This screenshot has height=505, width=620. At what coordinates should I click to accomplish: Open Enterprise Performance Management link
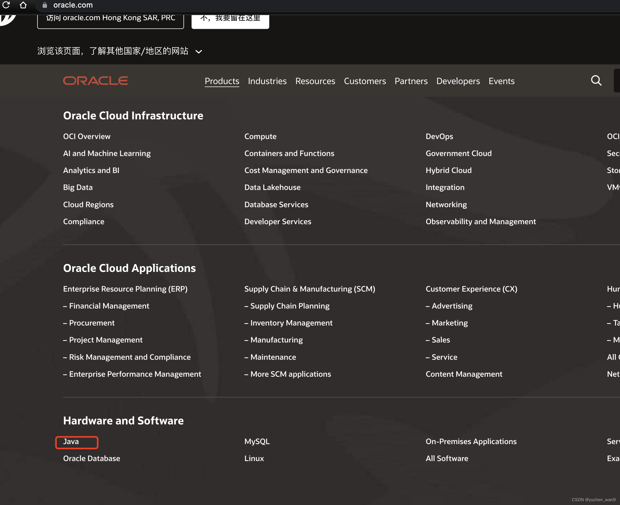click(x=135, y=374)
